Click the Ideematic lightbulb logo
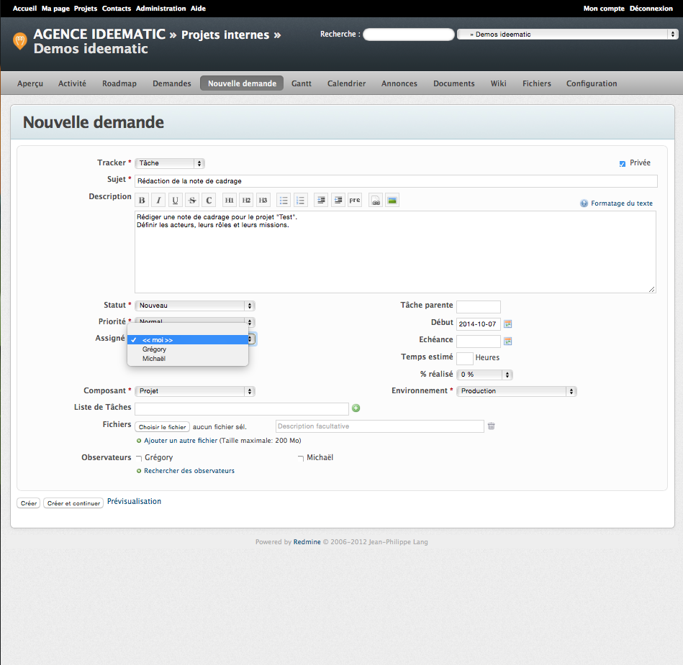 point(19,42)
